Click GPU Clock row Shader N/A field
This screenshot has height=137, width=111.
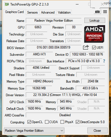(x=97, y=102)
